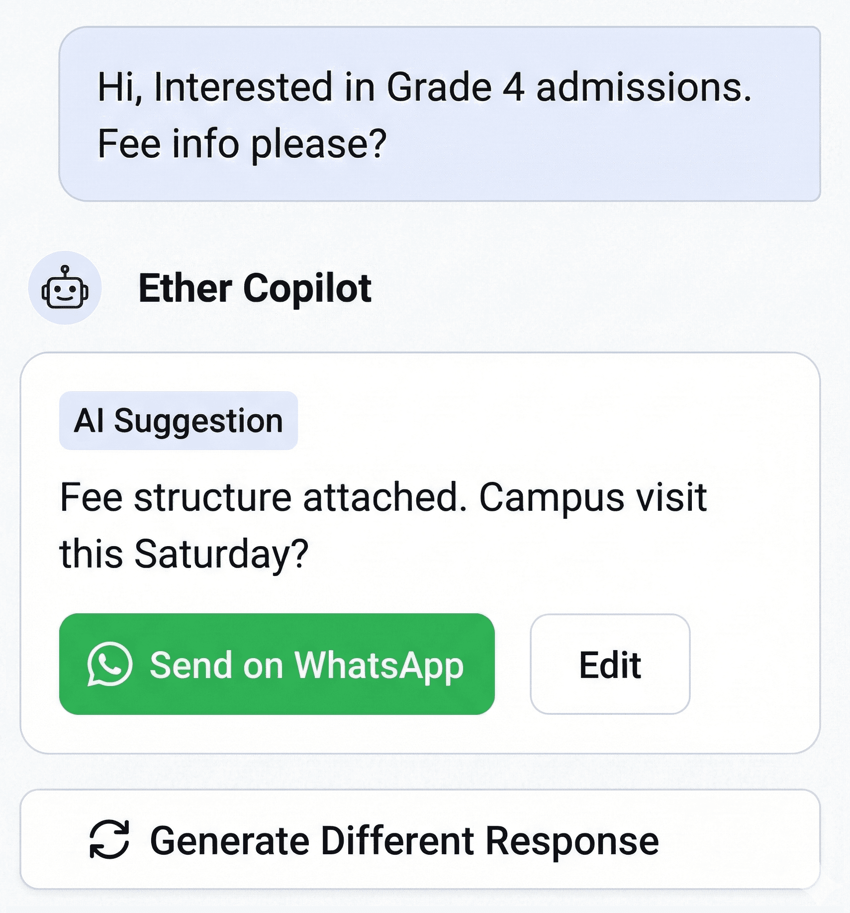Click the word 'Copilot' in the header
This screenshot has width=850, height=913.
pyautogui.click(x=307, y=289)
